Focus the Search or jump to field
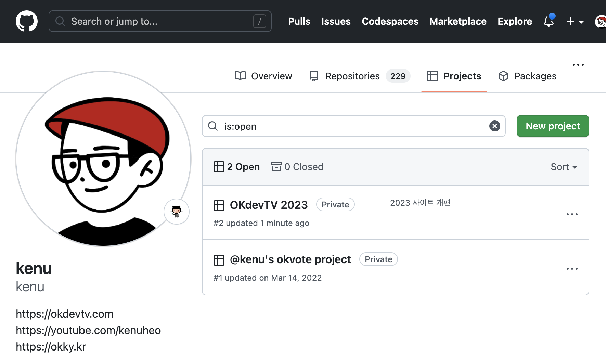Image resolution: width=607 pixels, height=356 pixels. click(x=160, y=21)
